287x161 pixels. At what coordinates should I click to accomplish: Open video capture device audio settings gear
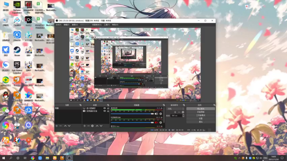coord(161,122)
